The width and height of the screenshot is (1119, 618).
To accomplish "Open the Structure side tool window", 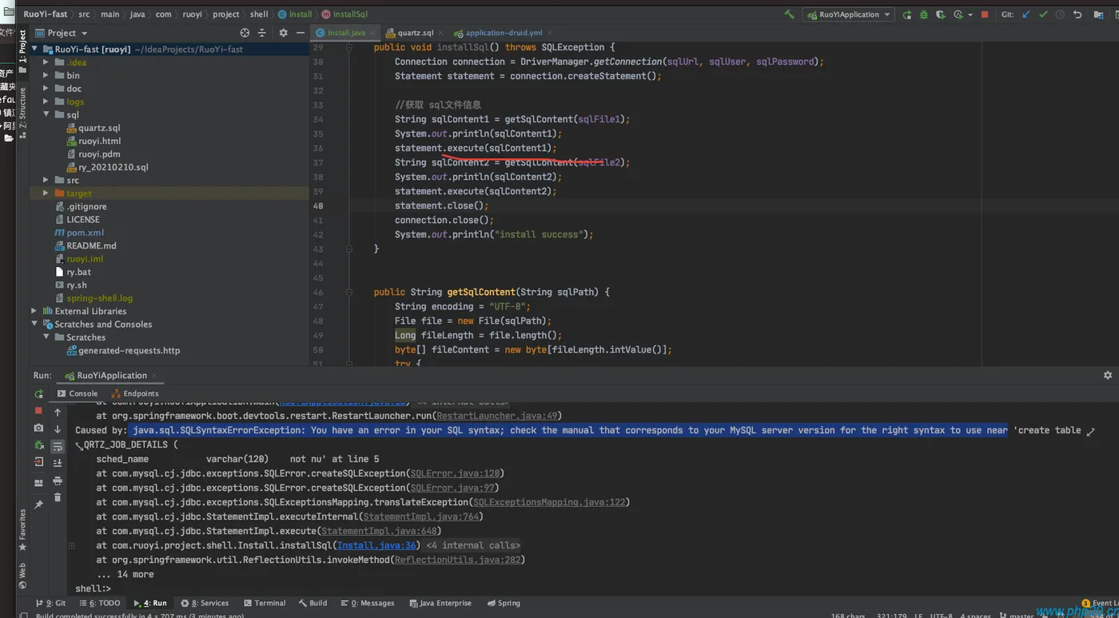I will 22,114.
